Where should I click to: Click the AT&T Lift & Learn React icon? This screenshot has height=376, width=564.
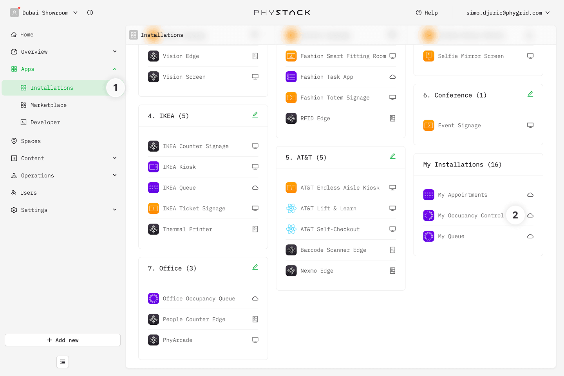[291, 208]
